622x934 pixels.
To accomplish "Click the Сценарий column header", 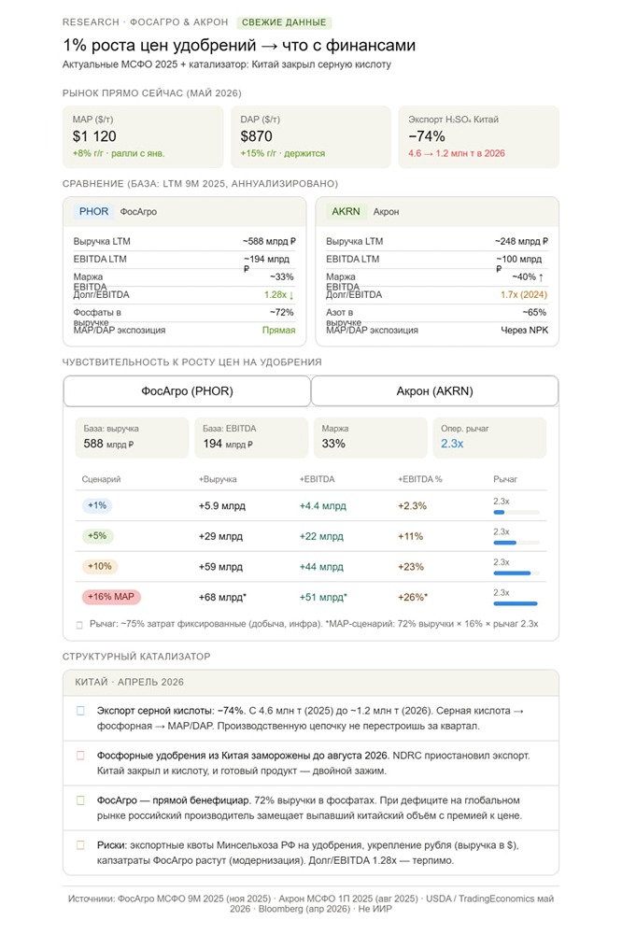I will point(101,479).
